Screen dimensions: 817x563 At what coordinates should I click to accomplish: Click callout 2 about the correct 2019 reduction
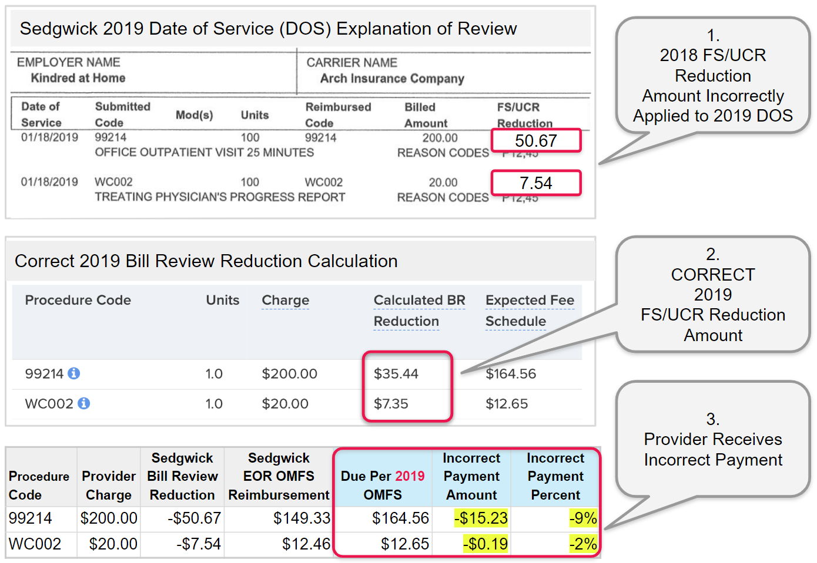pos(712,295)
